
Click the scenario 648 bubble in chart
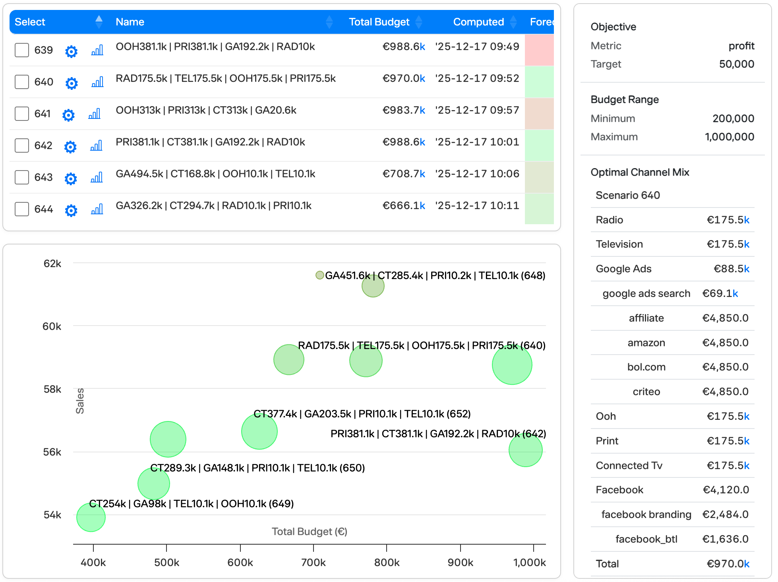[373, 286]
